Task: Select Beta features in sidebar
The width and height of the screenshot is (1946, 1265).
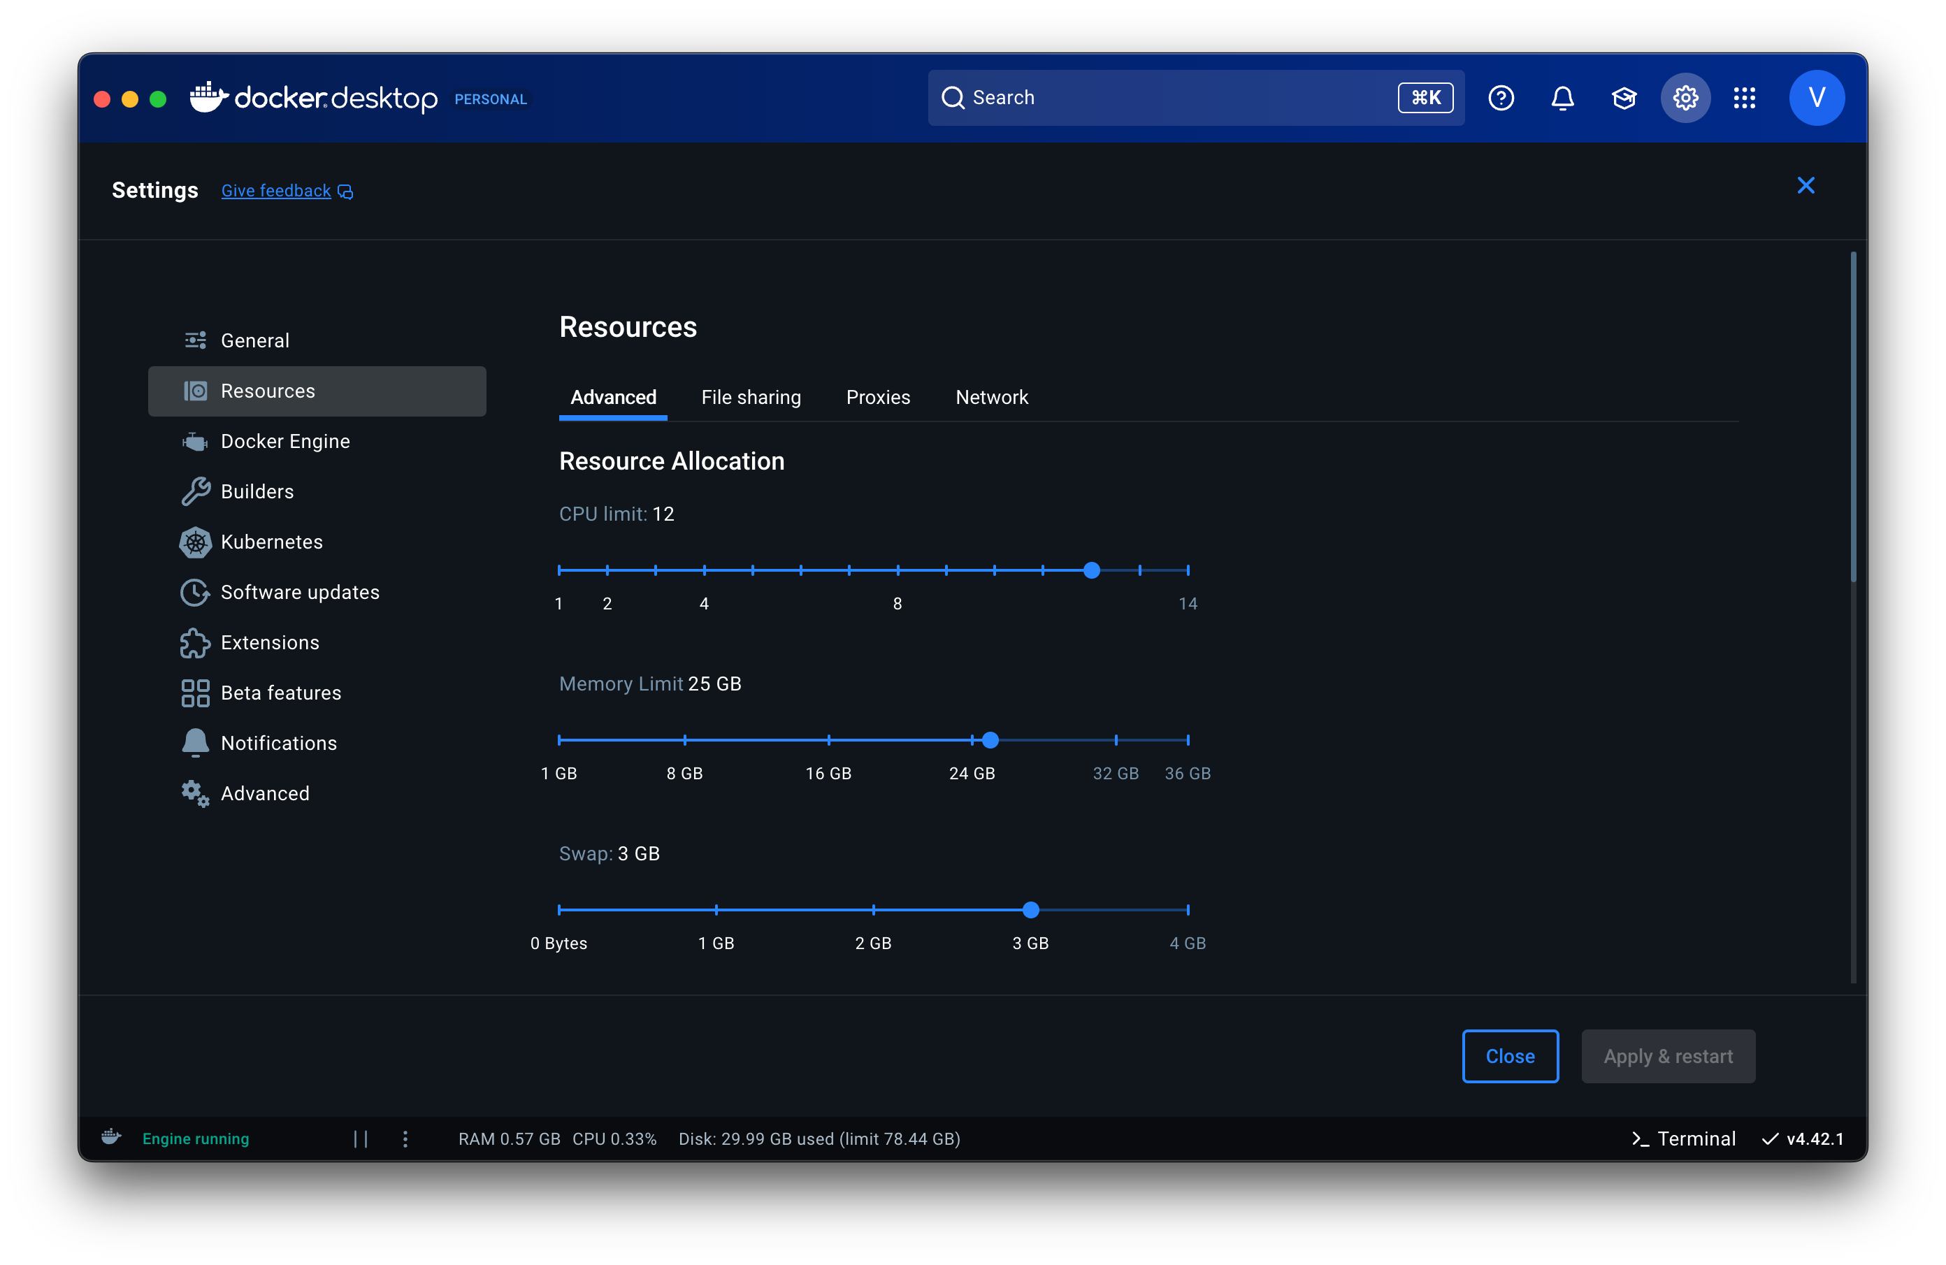Action: point(317,693)
